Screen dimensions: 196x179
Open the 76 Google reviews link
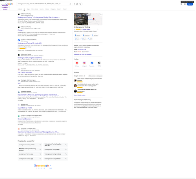pos(86,29)
